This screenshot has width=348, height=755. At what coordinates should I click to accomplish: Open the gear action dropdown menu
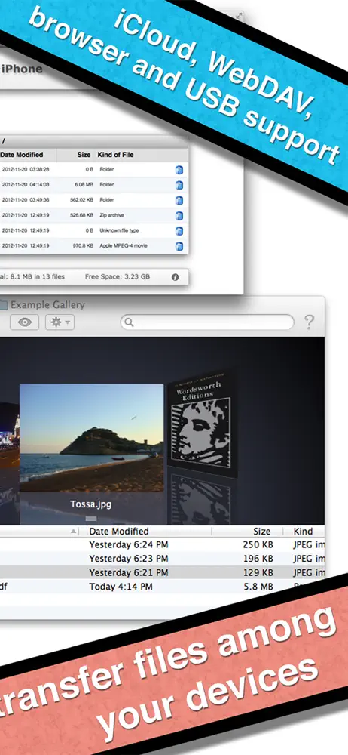tap(60, 322)
